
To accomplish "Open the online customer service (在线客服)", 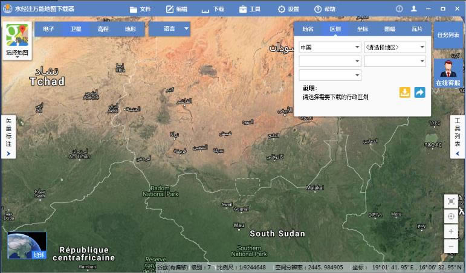I will 448,72.
